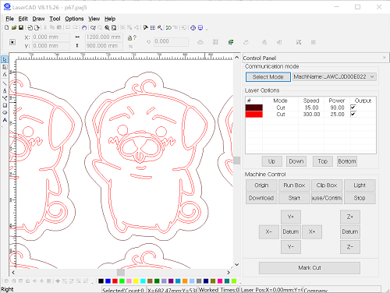Toggle output checkbox for red layer
The width and height of the screenshot is (390, 293).
click(x=353, y=114)
